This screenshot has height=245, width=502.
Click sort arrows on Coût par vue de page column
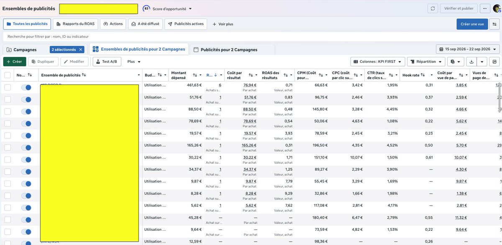pyautogui.click(x=461, y=75)
